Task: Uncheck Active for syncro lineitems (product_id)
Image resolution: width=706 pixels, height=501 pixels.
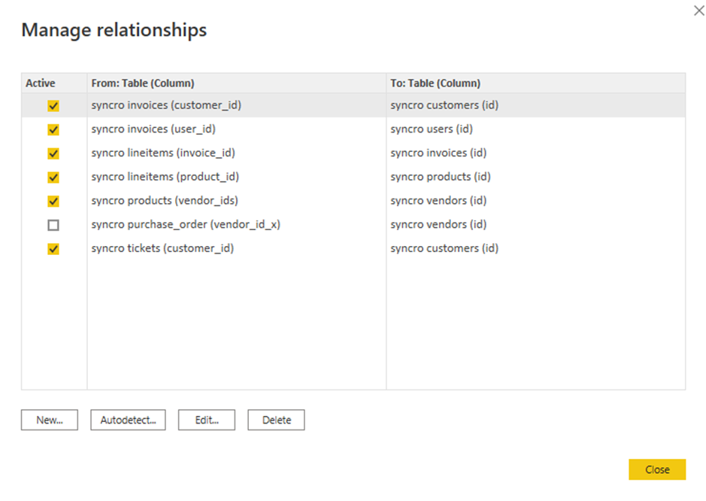Action: (53, 178)
